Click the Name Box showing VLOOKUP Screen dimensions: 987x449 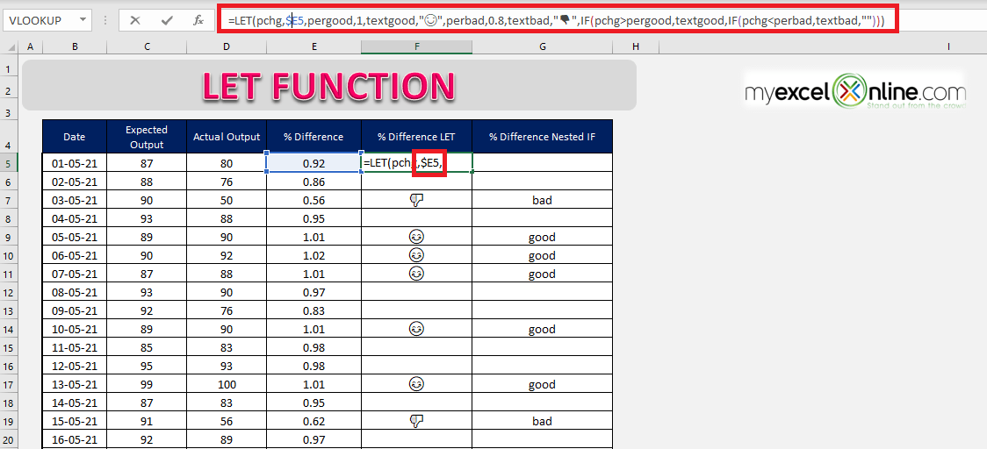[47, 20]
